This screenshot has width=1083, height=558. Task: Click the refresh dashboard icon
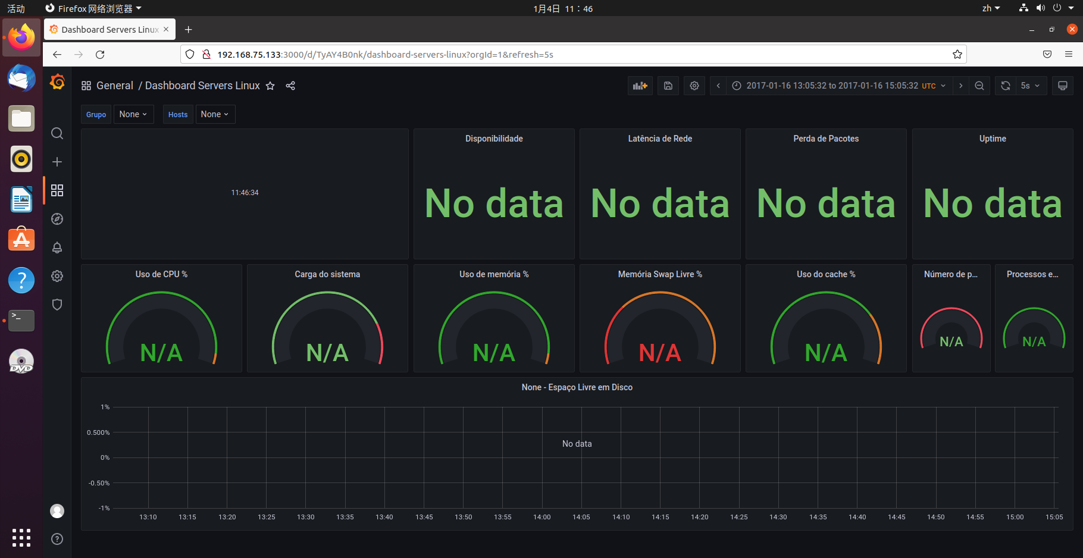point(1005,85)
